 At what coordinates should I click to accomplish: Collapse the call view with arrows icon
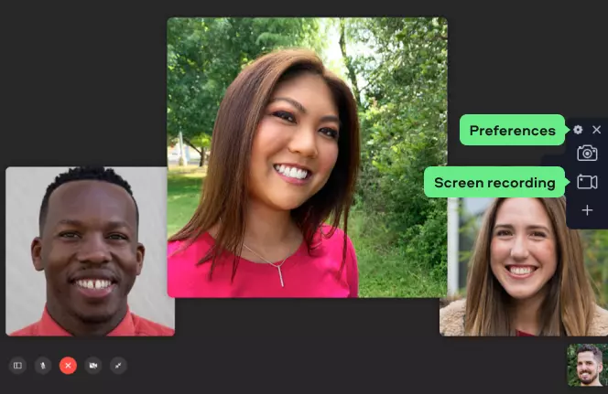118,366
